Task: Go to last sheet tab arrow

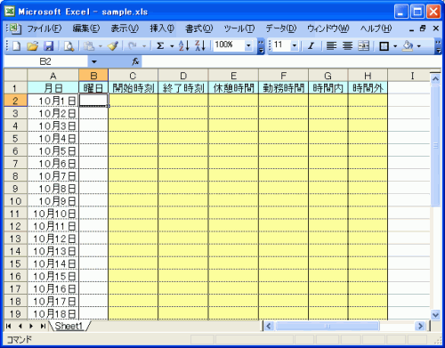Action: pos(43,326)
